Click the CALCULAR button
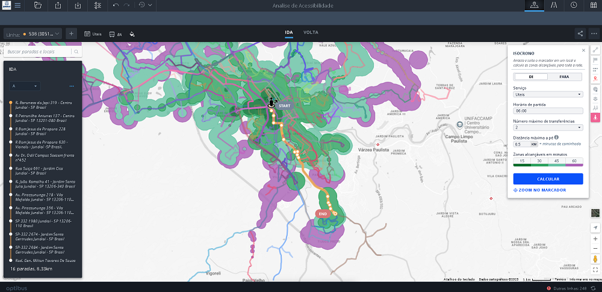This screenshot has width=602, height=292. point(548,179)
